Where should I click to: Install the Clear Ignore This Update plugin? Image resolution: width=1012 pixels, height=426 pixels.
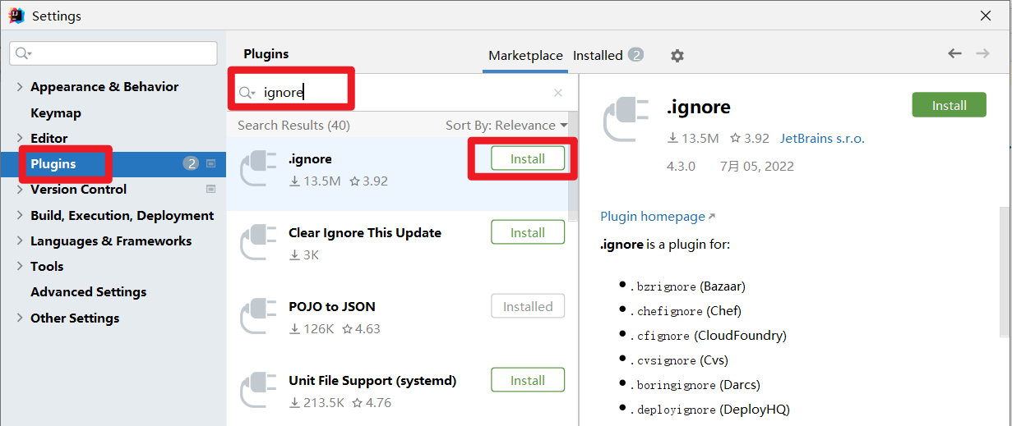[528, 232]
